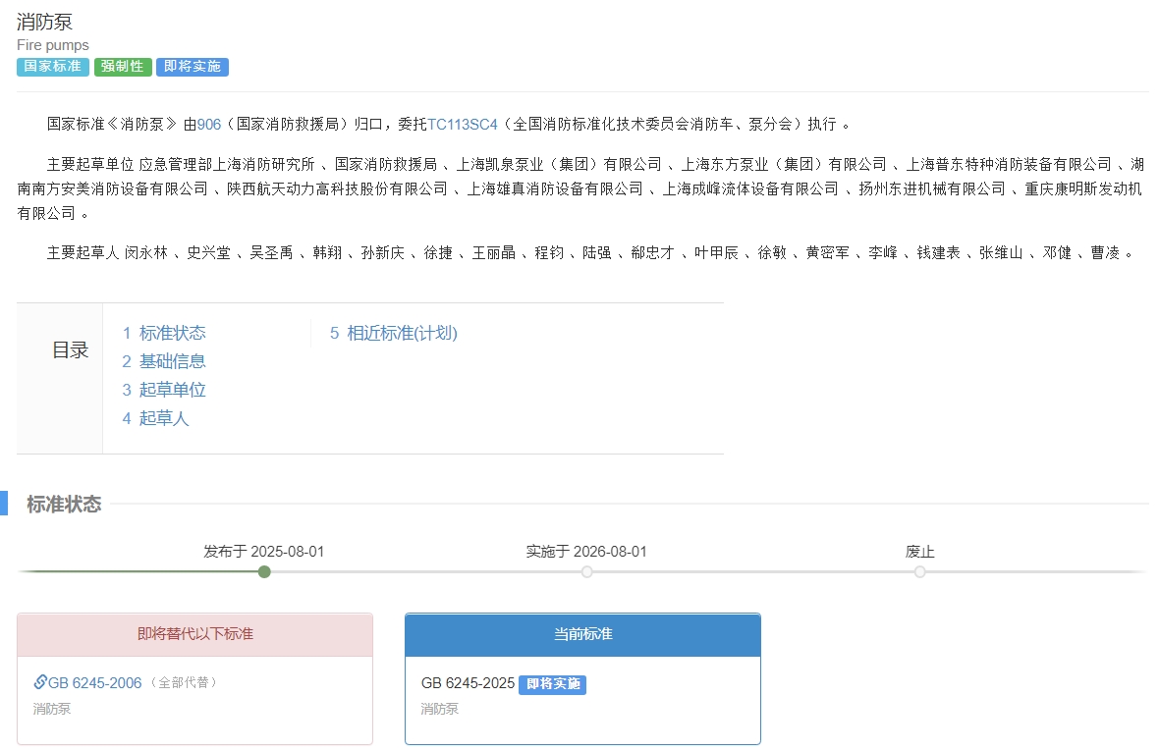Click 发布于 2025-08-01 date label

(x=264, y=552)
